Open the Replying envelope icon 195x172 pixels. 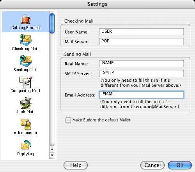tap(26, 145)
